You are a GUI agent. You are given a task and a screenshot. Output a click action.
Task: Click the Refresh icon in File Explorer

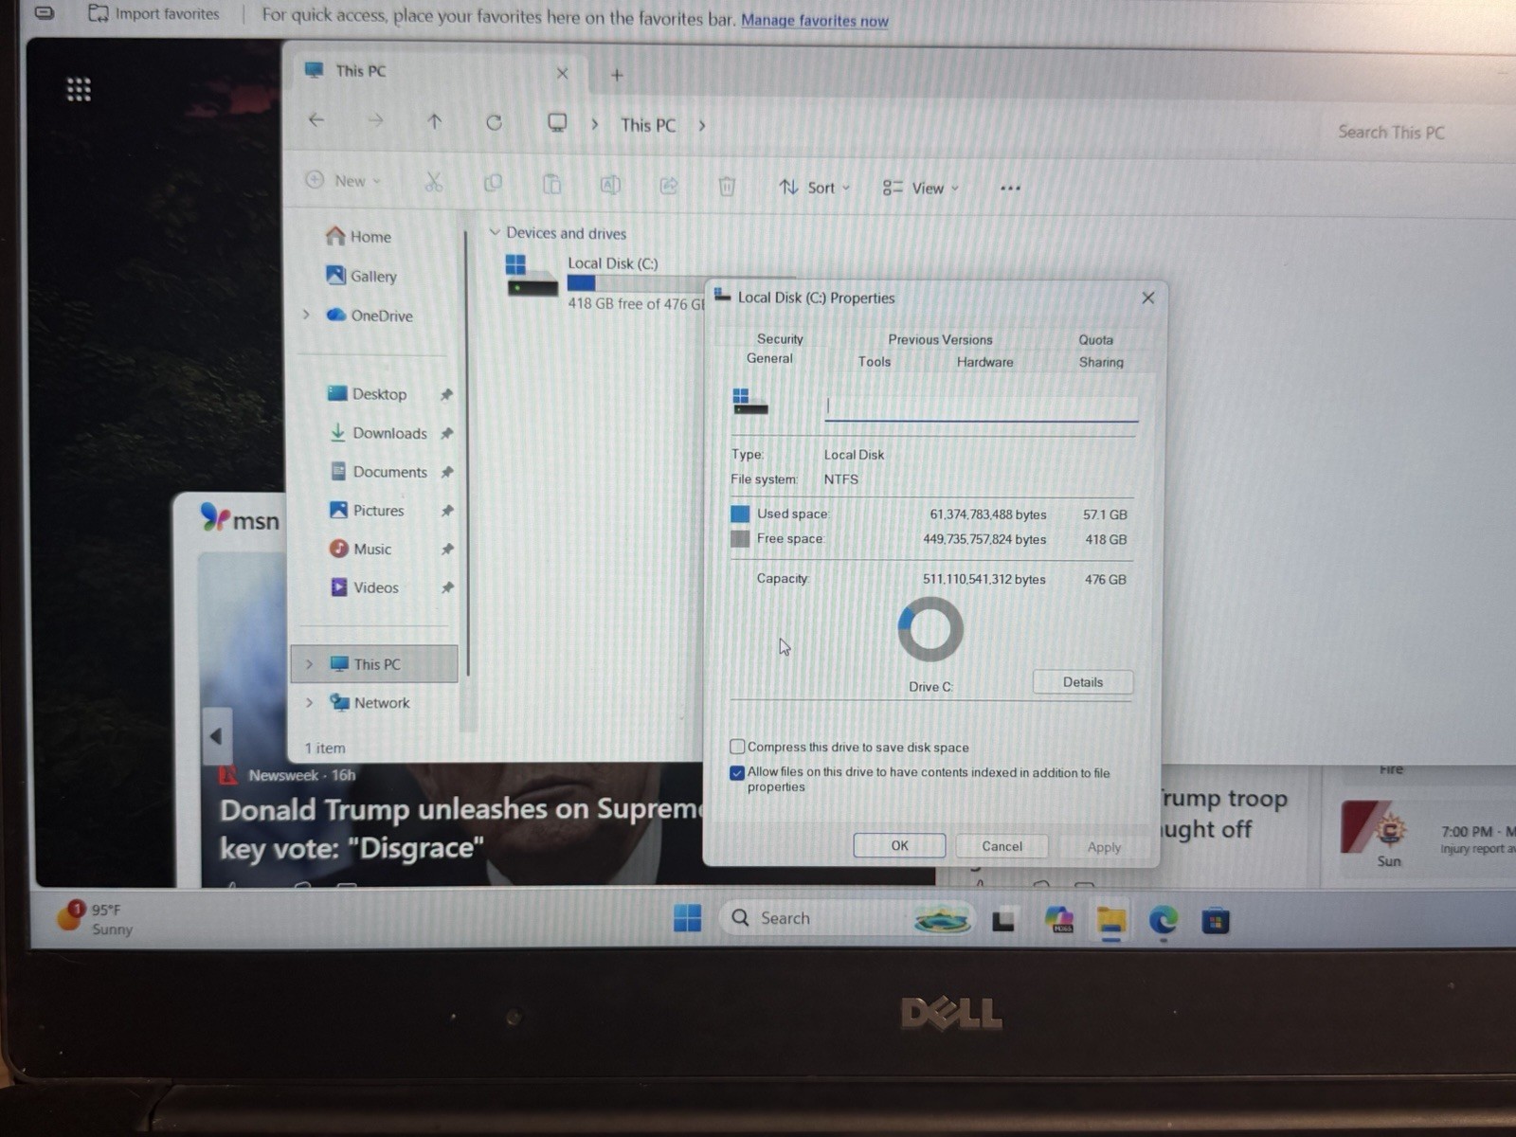494,122
